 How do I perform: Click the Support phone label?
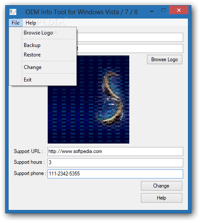point(30,173)
